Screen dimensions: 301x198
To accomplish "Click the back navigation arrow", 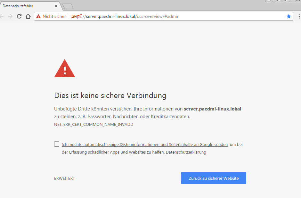I will (2, 16).
